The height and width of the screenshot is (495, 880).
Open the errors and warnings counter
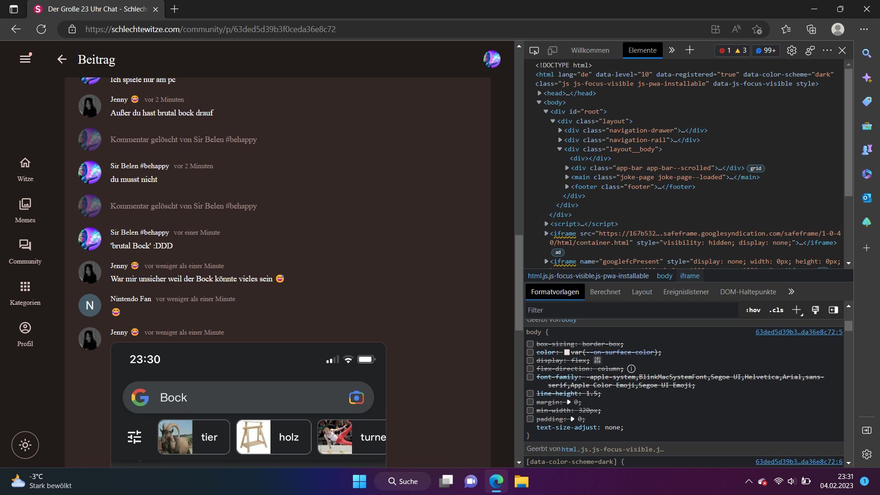(732, 50)
